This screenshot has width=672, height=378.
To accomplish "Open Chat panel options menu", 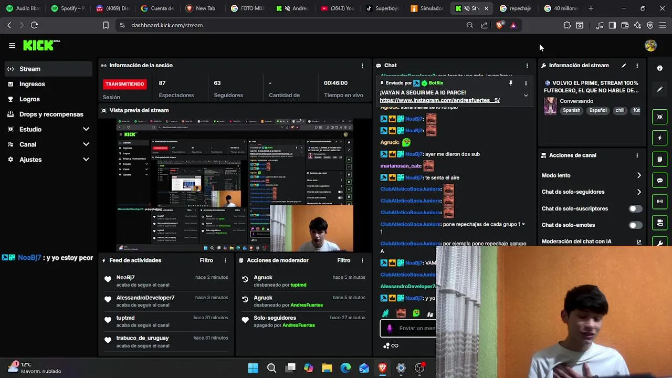I will click(527, 66).
